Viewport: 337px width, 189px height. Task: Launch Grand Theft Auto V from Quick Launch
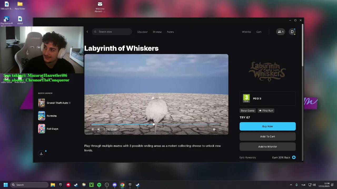point(54,103)
